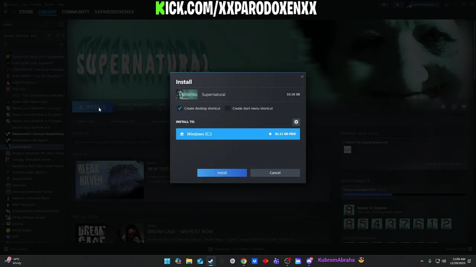Select Windows (C:) drive as install location
The width and height of the screenshot is (476, 267).
[x=238, y=134]
